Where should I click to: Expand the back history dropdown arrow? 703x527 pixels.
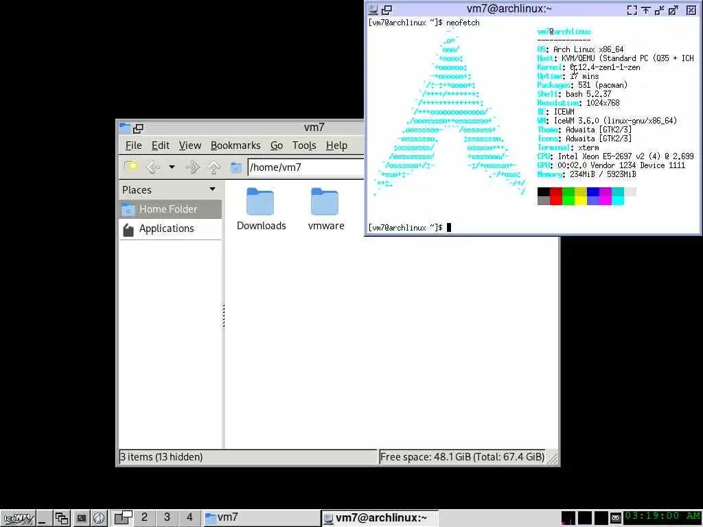pyautogui.click(x=172, y=167)
